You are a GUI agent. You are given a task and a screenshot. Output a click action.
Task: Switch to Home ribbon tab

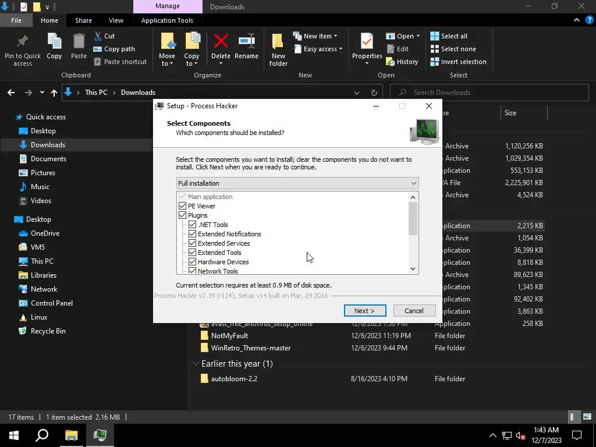[49, 20]
